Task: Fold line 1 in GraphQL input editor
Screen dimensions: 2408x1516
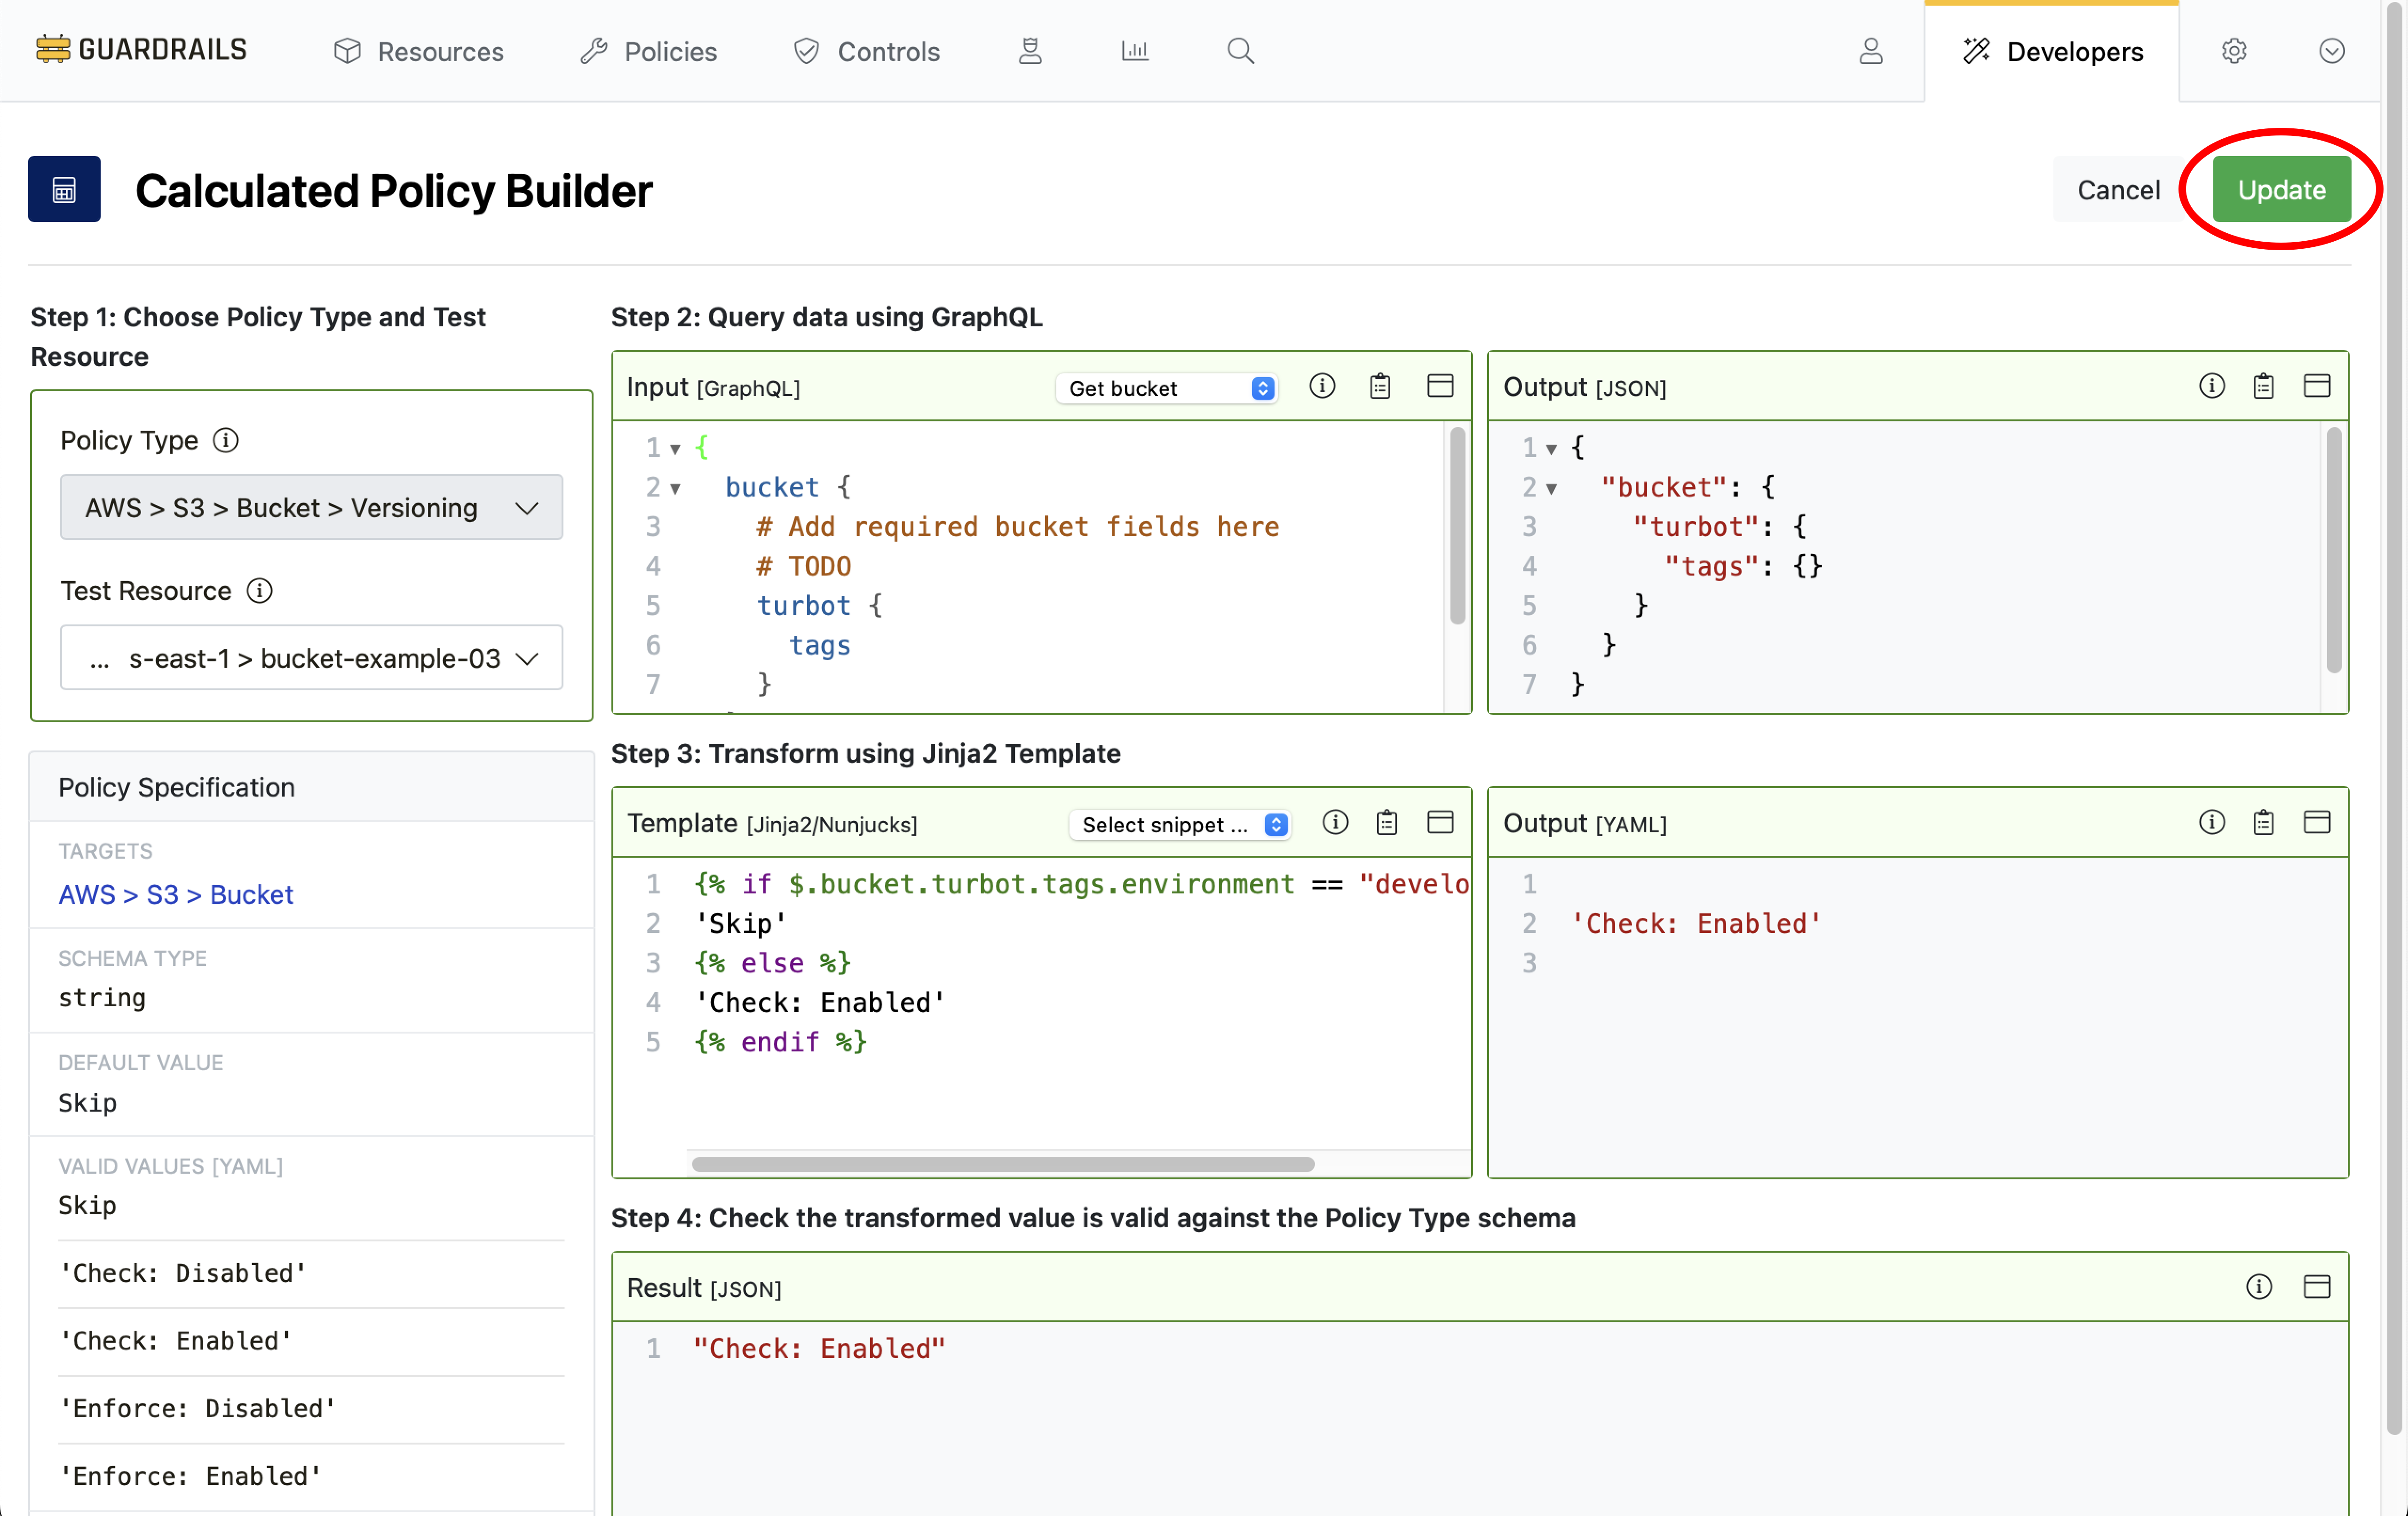Action: click(675, 449)
